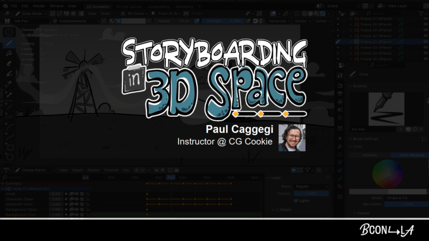Click the Strength slider in tool header
Image resolution: width=429 pixels, height=241 pixels.
point(223,21)
